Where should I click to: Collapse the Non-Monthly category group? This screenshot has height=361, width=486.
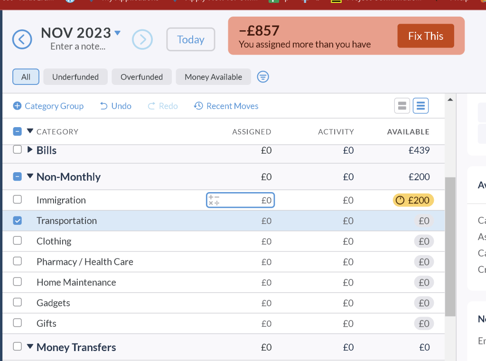point(30,176)
